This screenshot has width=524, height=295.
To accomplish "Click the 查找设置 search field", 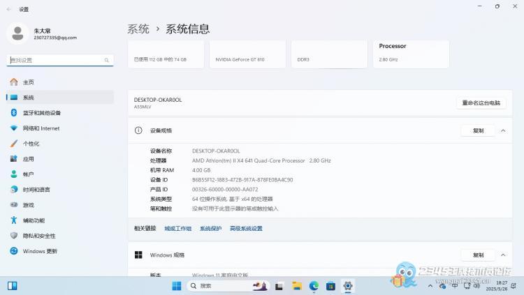I will pyautogui.click(x=60, y=60).
